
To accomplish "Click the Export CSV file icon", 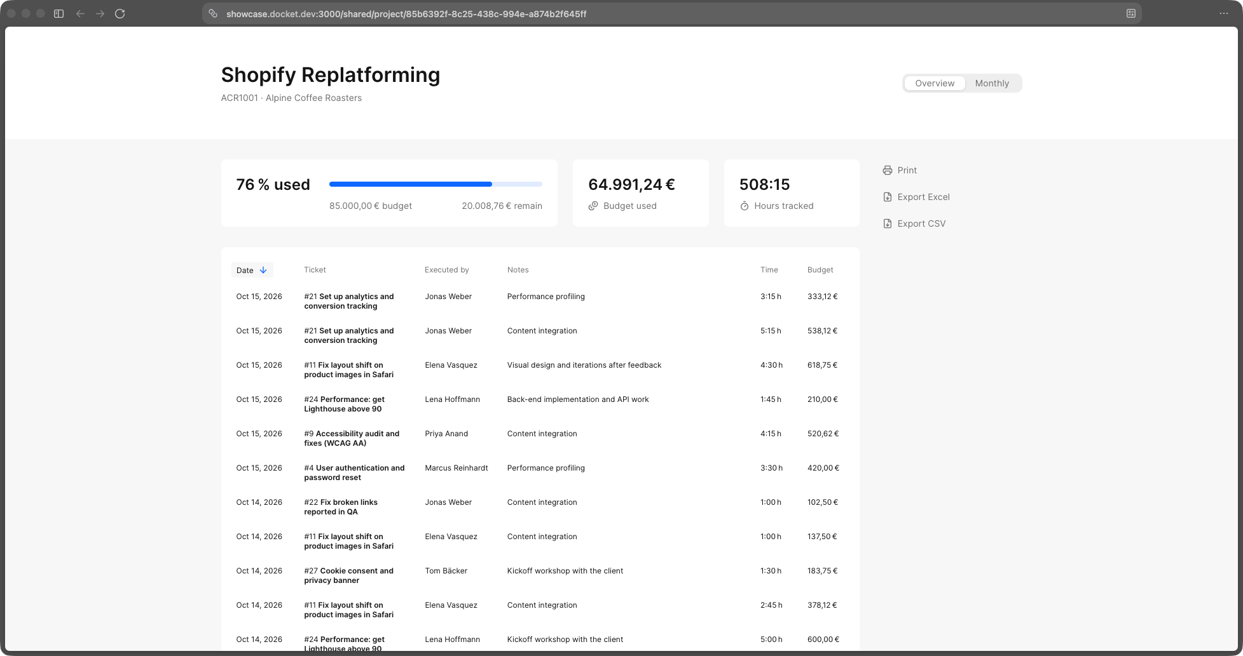I will click(888, 224).
